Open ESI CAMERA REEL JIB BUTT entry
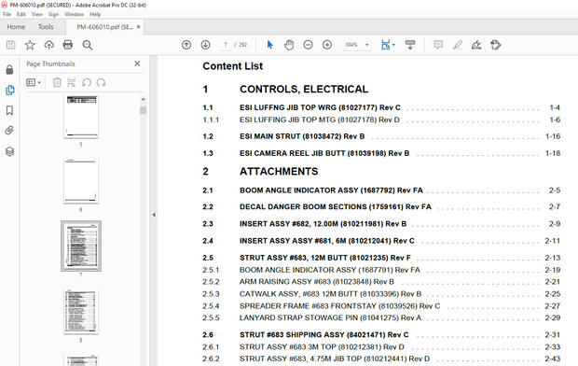Viewport: 578px width, 366px height. coord(324,153)
